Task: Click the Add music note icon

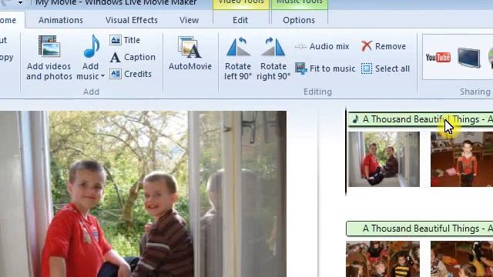Action: 92,46
